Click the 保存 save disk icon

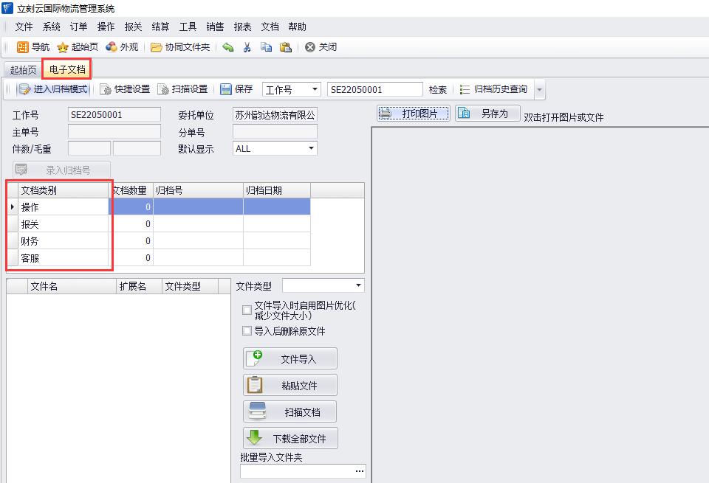pos(226,89)
